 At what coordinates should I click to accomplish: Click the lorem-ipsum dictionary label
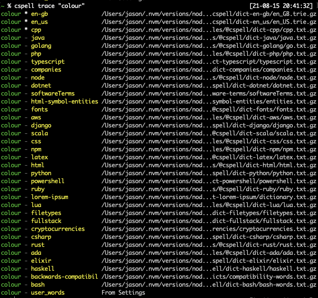coord(50,197)
